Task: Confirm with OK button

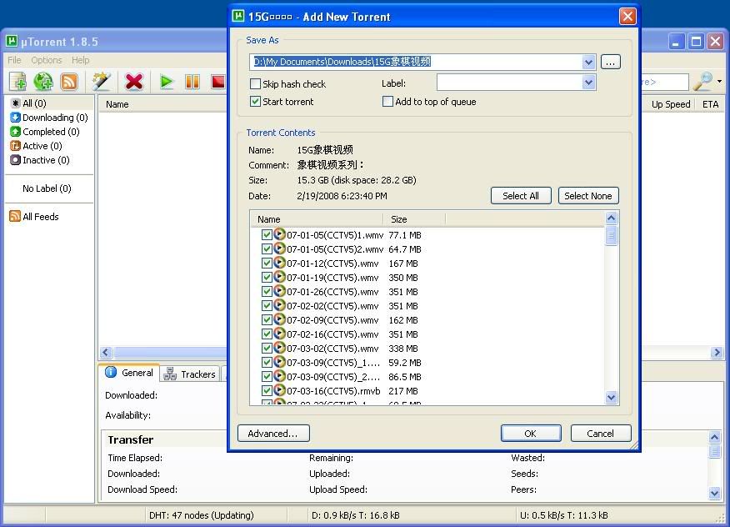Action: 531,434
